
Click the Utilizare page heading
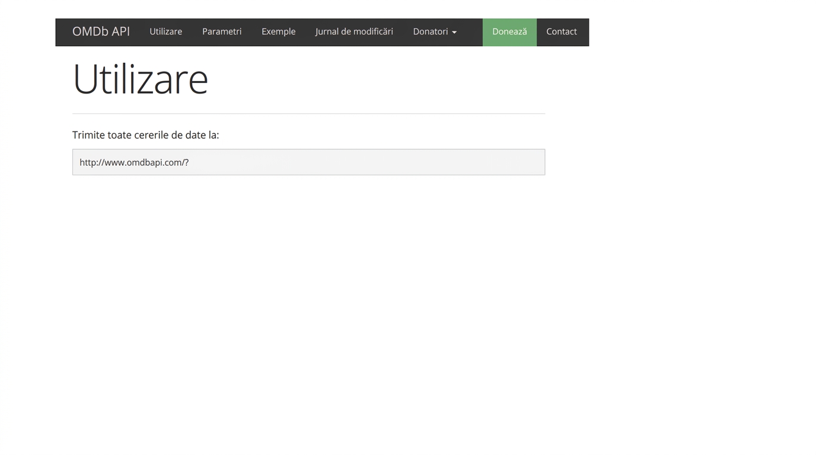coord(140,79)
